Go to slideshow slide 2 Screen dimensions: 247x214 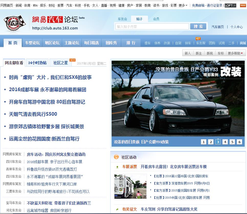(211, 142)
